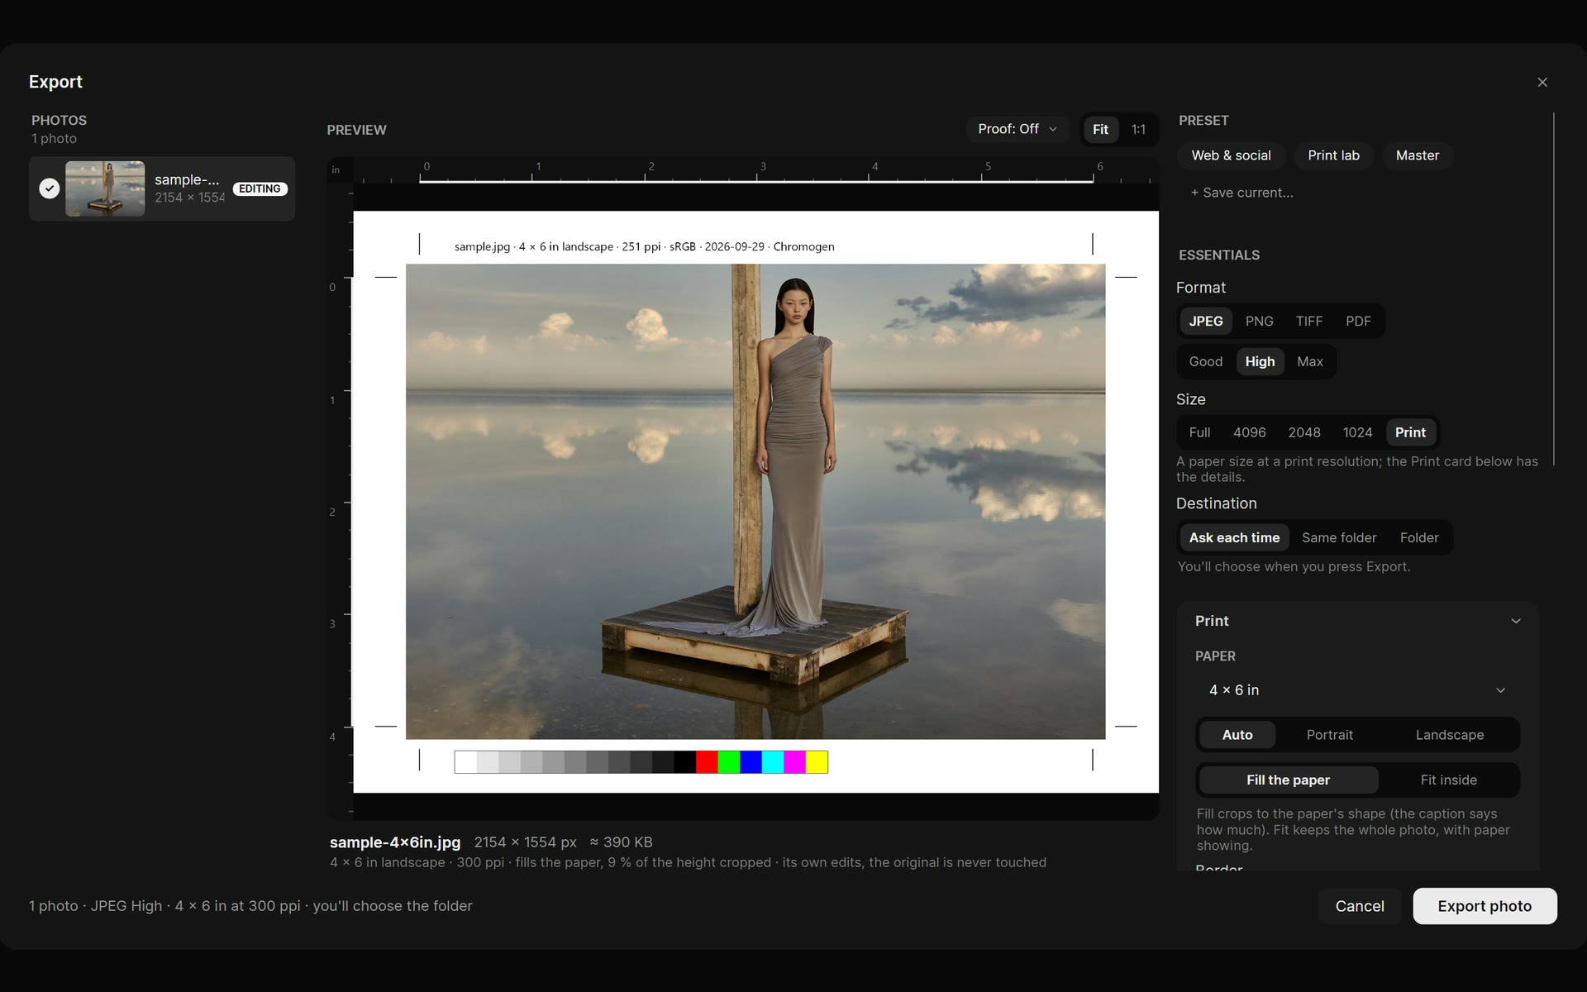Apply the Web & social preset
This screenshot has height=992, width=1587.
click(1231, 155)
